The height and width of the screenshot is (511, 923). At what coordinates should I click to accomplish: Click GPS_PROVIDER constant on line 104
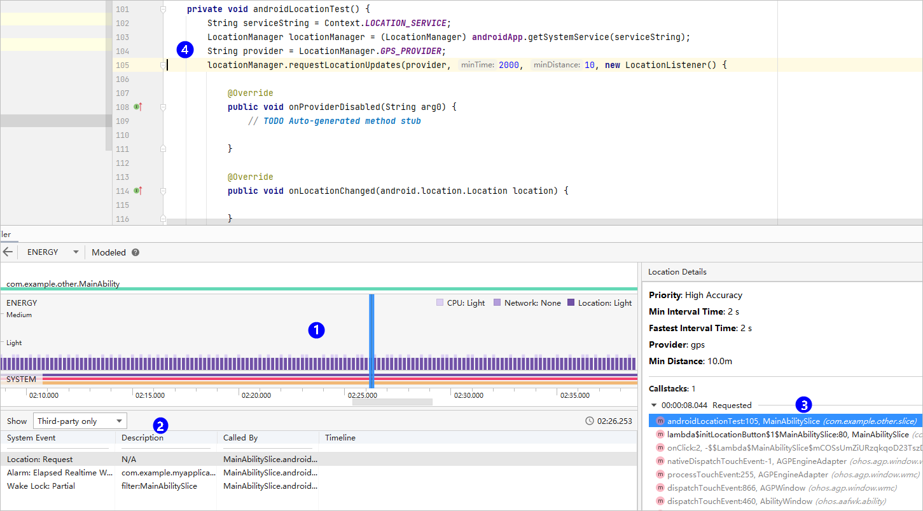click(x=411, y=51)
